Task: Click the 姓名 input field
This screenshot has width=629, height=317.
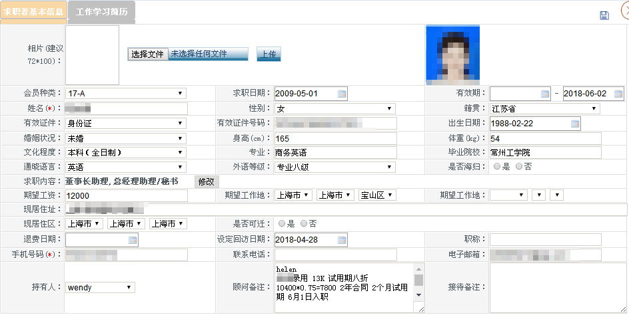Action: pos(126,108)
